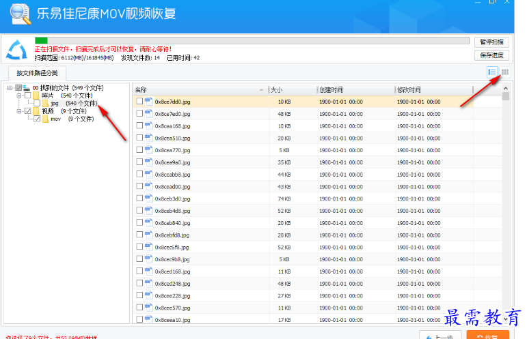This screenshot has width=527, height=339.
Task: Tick the checkbox for 0x8cea510.jpg
Action: pyautogui.click(x=139, y=138)
